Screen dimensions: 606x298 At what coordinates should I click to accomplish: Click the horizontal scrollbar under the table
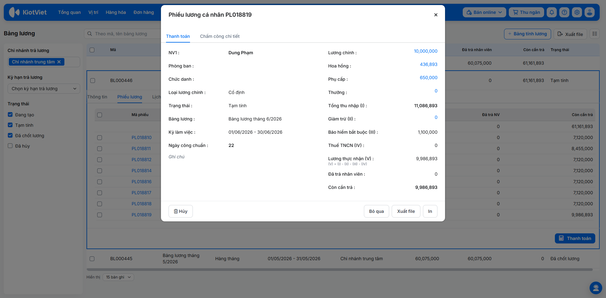click(x=340, y=270)
